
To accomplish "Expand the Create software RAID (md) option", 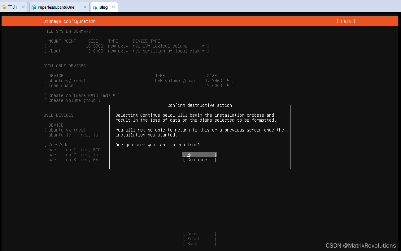I will [x=115, y=95].
